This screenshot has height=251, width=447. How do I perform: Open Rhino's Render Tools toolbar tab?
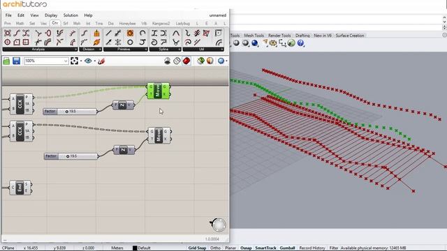[279, 36]
